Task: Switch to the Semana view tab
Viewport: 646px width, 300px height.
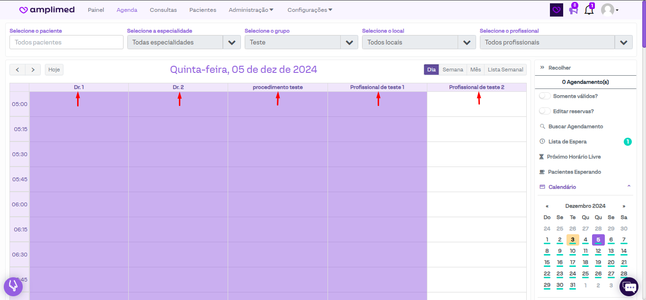Action: [x=452, y=70]
